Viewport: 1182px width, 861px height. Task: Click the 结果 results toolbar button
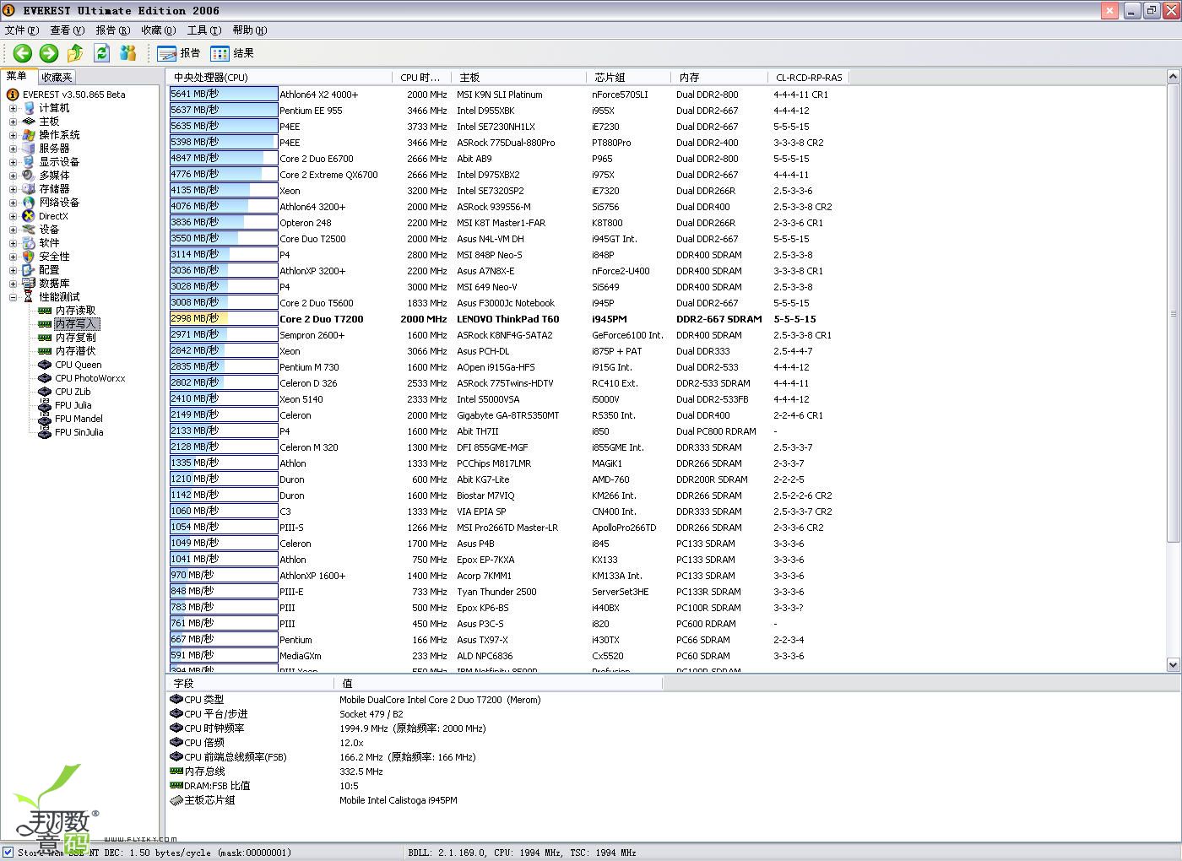(x=232, y=53)
